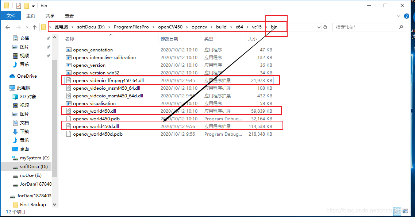Select opencv_world450d.dll file icon
The width and height of the screenshot is (415, 217).
click(x=69, y=126)
